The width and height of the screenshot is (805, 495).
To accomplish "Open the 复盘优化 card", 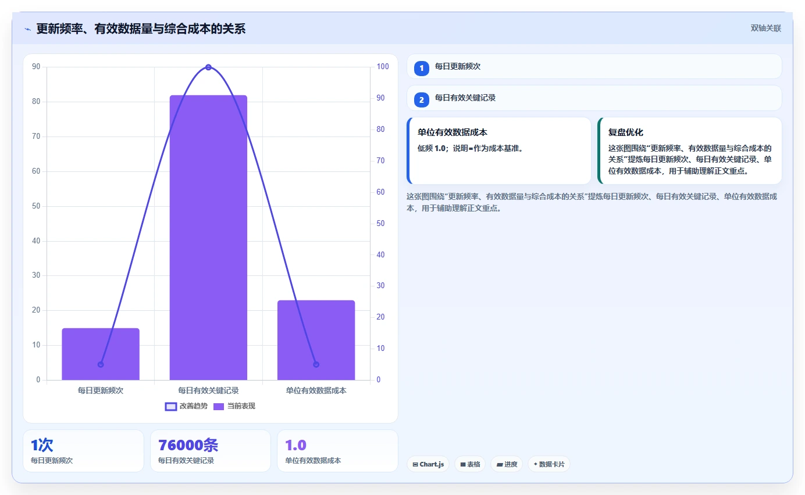I will pyautogui.click(x=690, y=151).
